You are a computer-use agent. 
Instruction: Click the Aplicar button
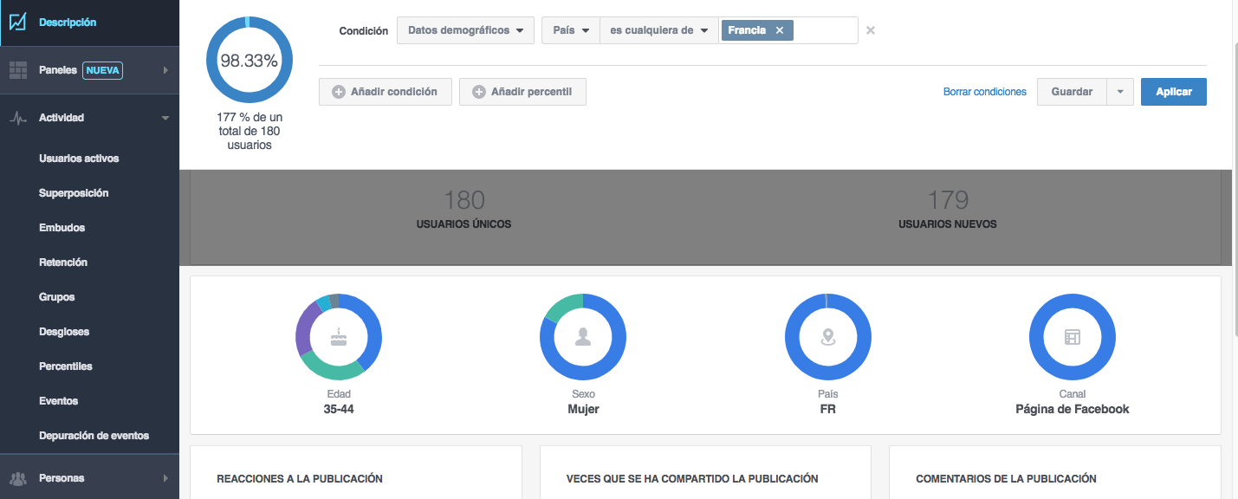[x=1174, y=92]
